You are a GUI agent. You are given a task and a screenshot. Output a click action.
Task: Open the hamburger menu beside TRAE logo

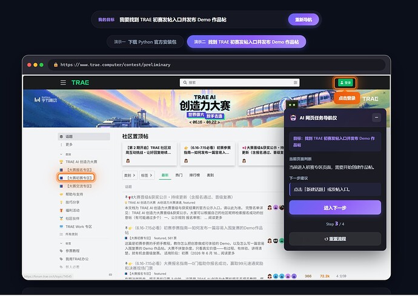pos(63,82)
